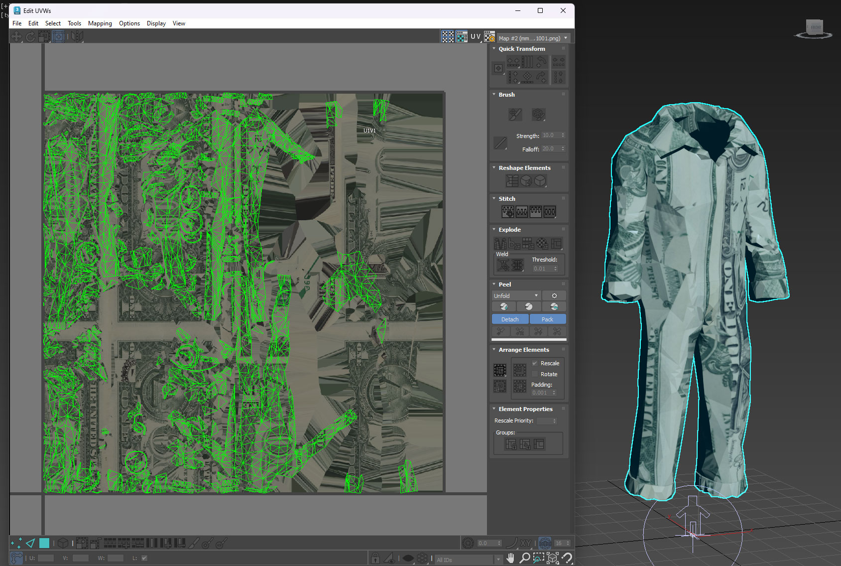Click the Detach button
The height and width of the screenshot is (566, 841).
[510, 319]
